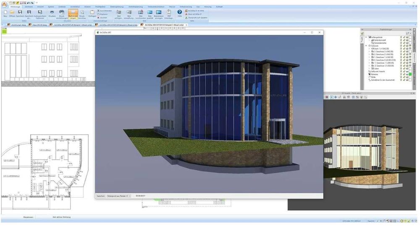Image resolution: width=420 pixels, height=226 pixels.
Task: Click Überprüfe auf Updates
Action: [x=196, y=18]
